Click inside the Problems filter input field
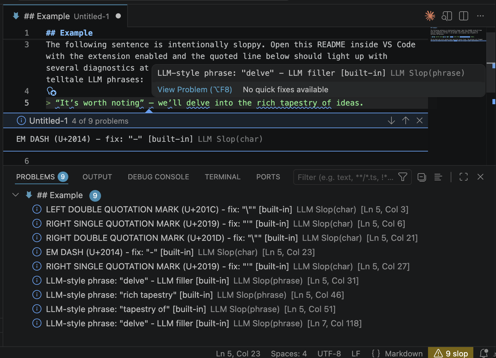The width and height of the screenshot is (496, 358). point(343,177)
